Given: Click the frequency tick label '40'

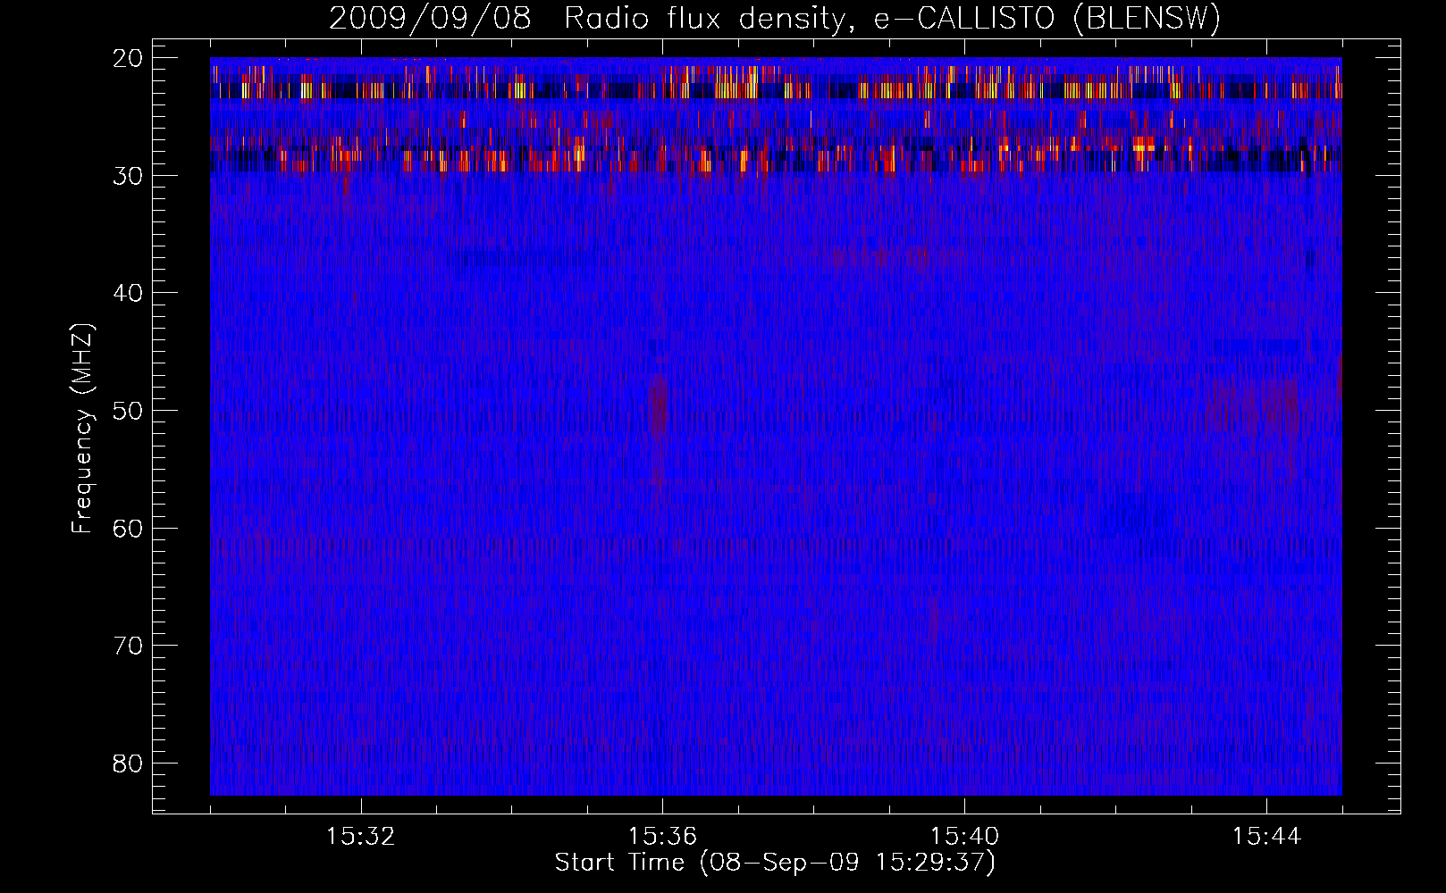Looking at the screenshot, I should pyautogui.click(x=129, y=293).
